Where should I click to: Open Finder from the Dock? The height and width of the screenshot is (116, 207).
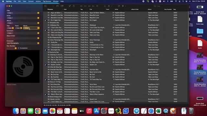click(16, 111)
